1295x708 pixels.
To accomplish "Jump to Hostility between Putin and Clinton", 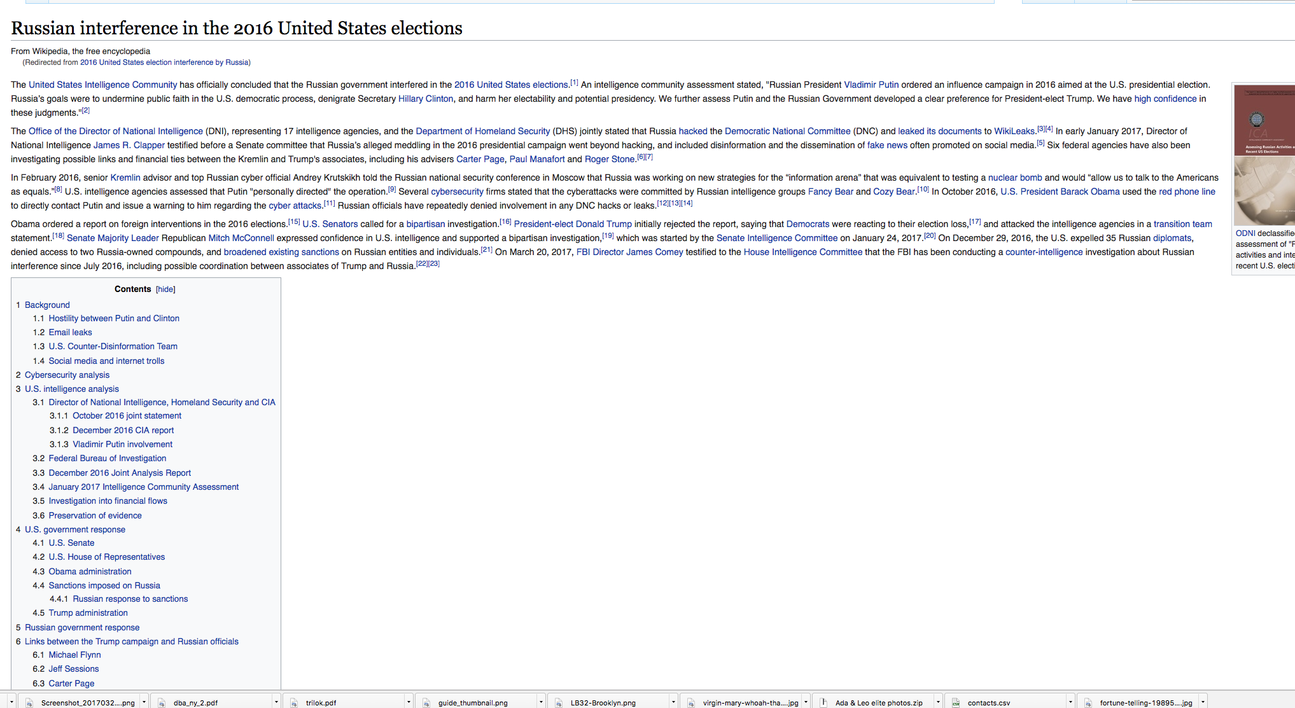I will point(114,318).
